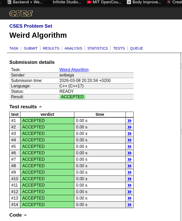Click the ACCEPTED verdict for test #14
The width and height of the screenshot is (182, 221).
coord(47,205)
